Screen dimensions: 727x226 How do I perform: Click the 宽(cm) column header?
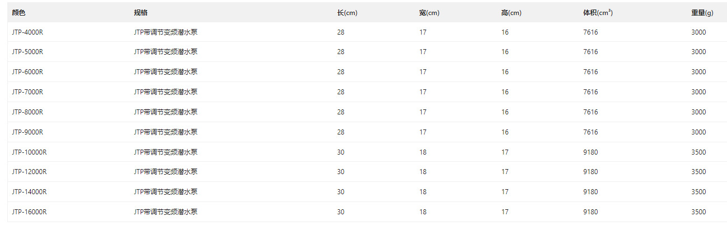pos(429,13)
